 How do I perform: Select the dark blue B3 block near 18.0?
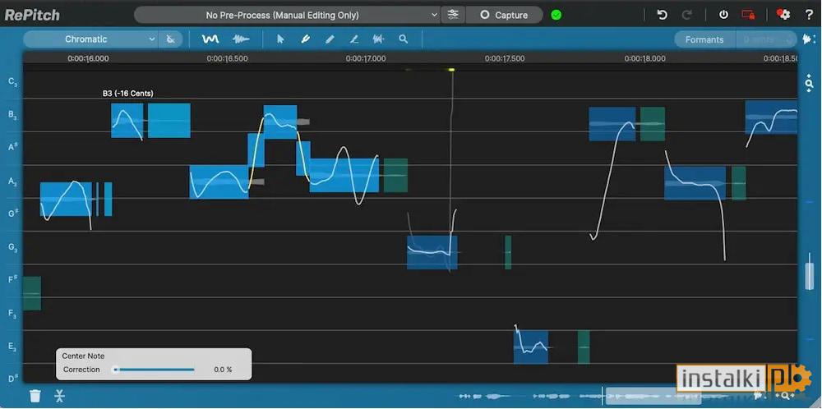pos(612,124)
